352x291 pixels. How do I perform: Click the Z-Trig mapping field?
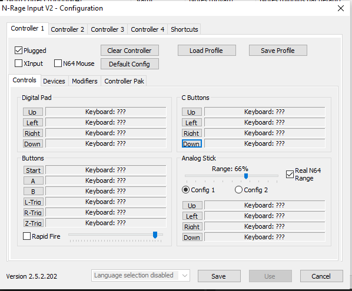(x=106, y=223)
